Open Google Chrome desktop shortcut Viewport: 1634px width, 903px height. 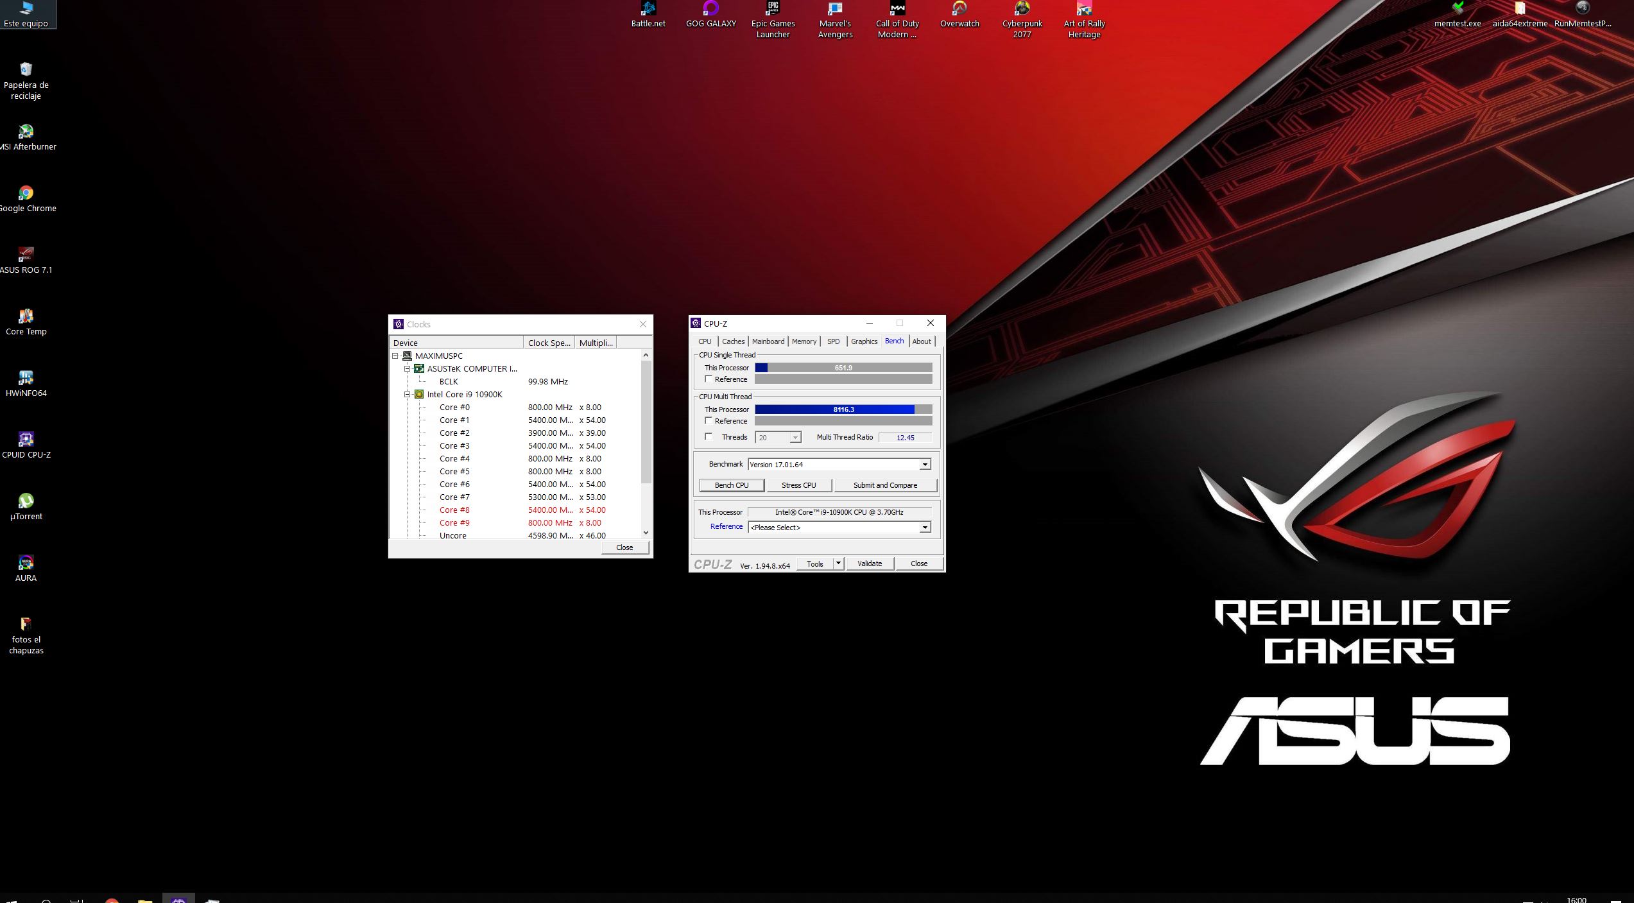[x=26, y=199]
